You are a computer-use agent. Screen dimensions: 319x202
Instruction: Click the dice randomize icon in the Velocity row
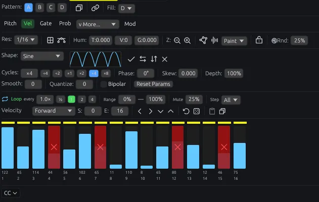pos(197,111)
